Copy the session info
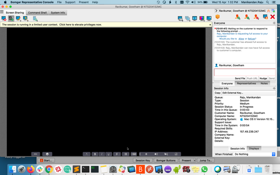Image resolution: width=280 pixels, height=175 pixels. tap(217, 93)
